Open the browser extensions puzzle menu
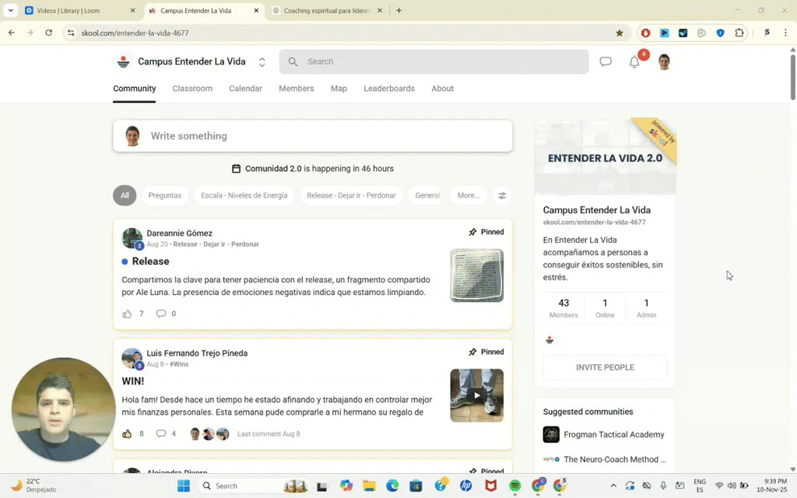This screenshot has height=498, width=797. pyautogui.click(x=740, y=33)
